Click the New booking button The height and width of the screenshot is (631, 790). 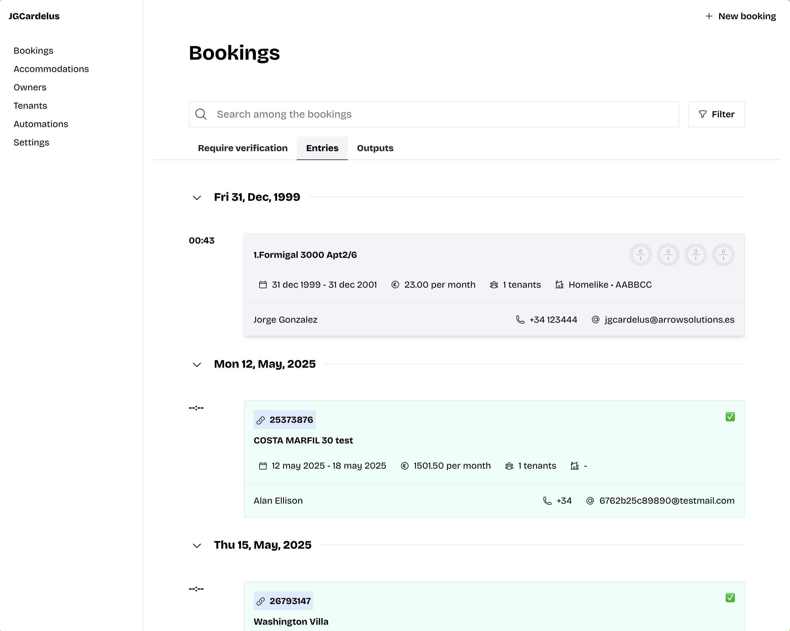741,16
